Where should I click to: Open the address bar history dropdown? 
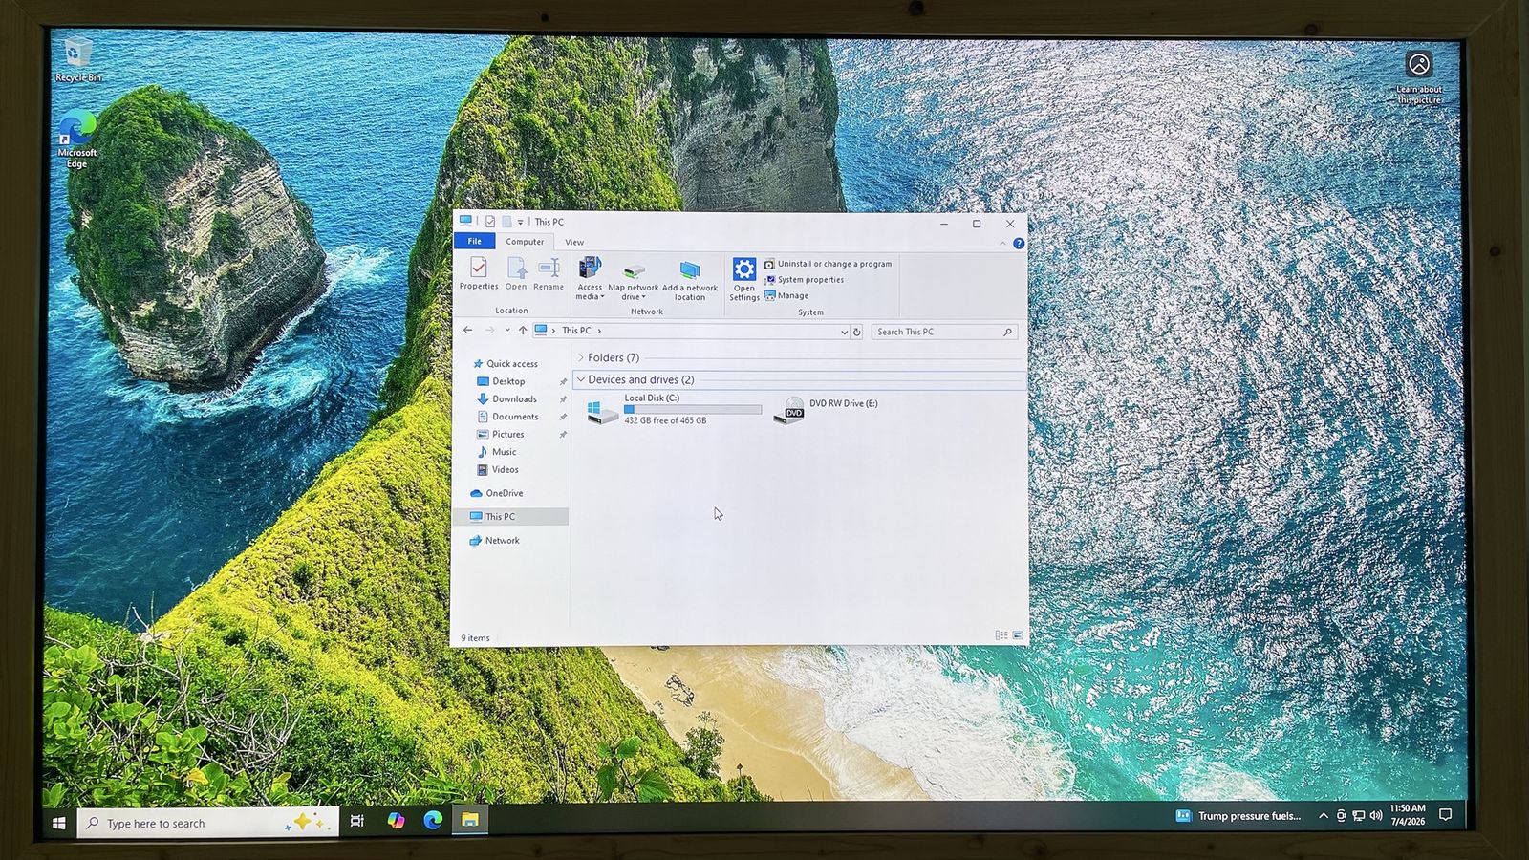point(843,332)
